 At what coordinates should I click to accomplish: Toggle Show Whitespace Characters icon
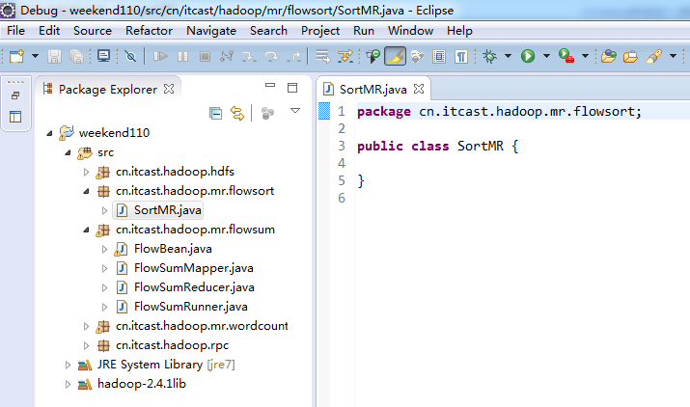click(461, 56)
